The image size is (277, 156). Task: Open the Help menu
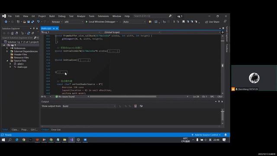point(127,16)
